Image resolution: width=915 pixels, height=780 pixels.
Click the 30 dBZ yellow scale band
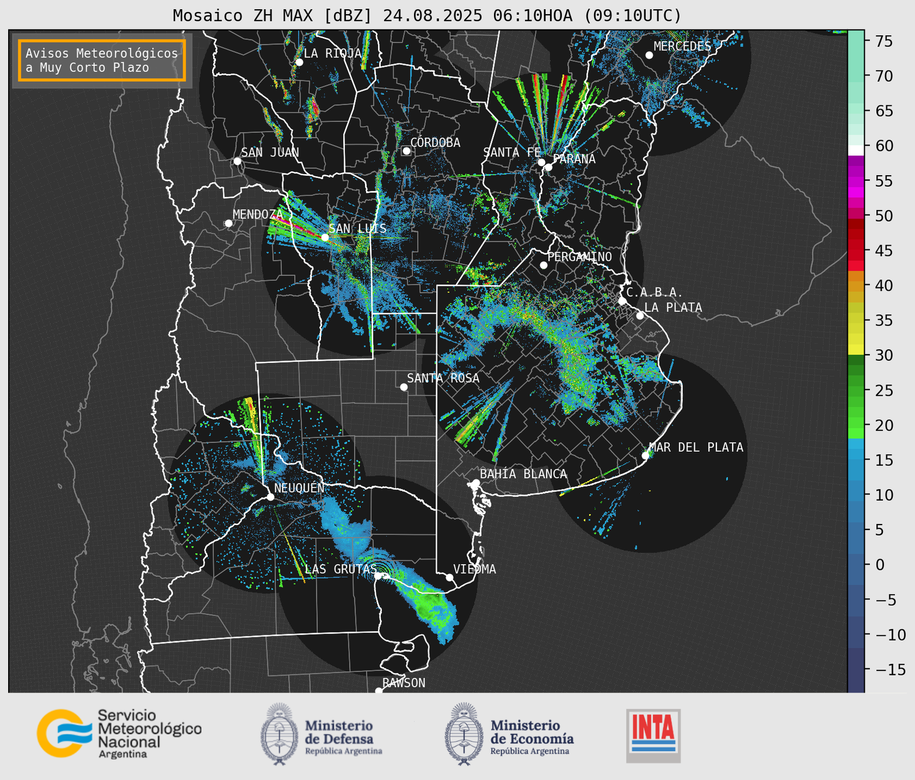[x=856, y=351]
